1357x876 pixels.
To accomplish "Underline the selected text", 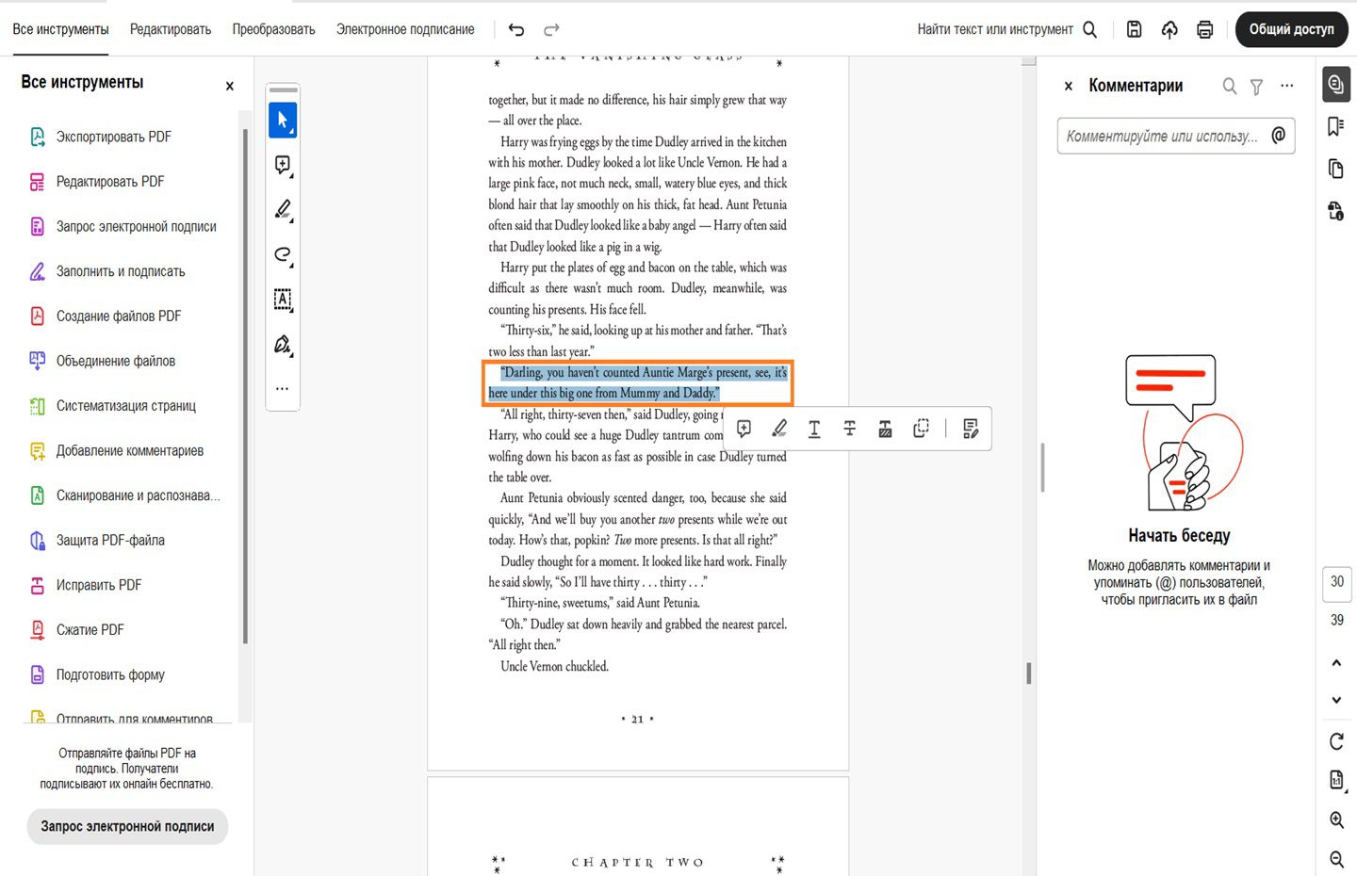I will pyautogui.click(x=814, y=430).
